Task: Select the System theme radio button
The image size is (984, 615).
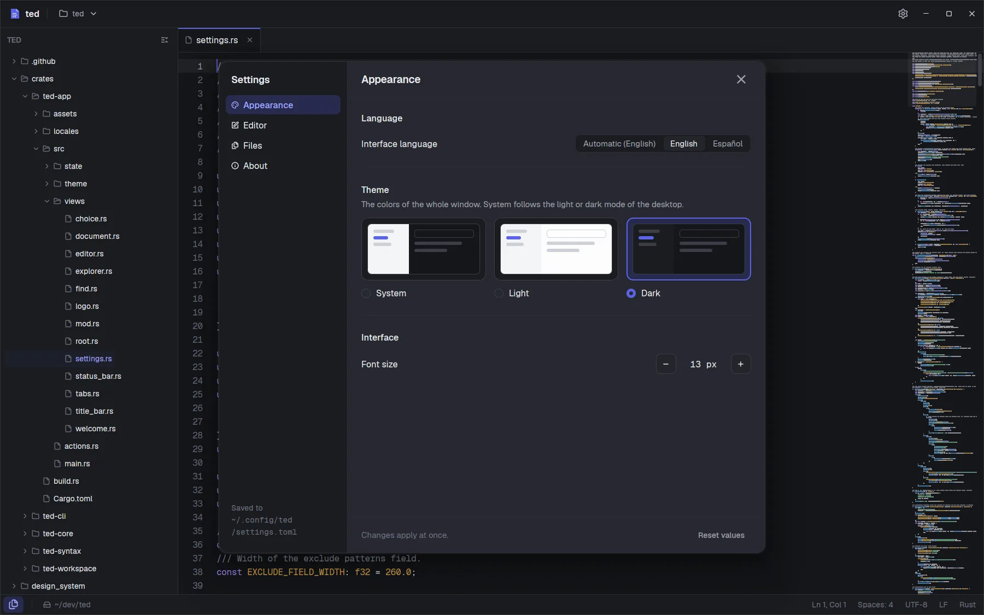Action: pyautogui.click(x=366, y=294)
